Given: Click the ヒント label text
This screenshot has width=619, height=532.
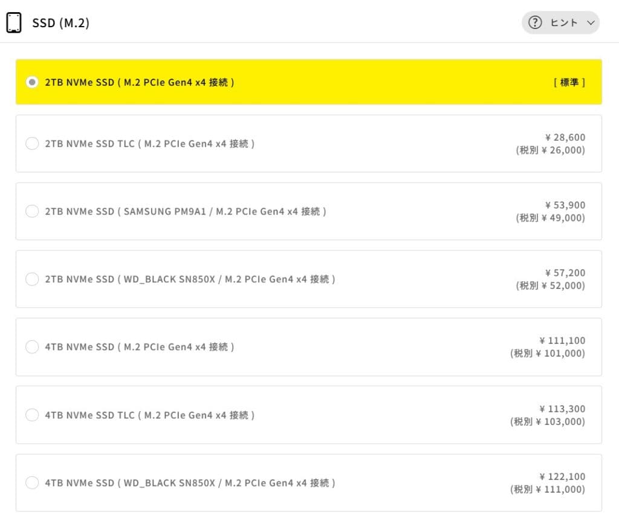Looking at the screenshot, I should pos(563,23).
